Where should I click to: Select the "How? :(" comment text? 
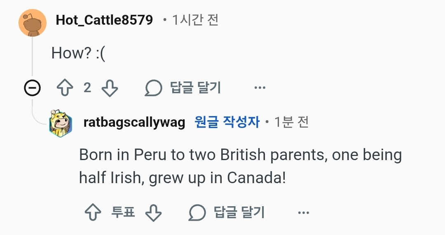78,53
